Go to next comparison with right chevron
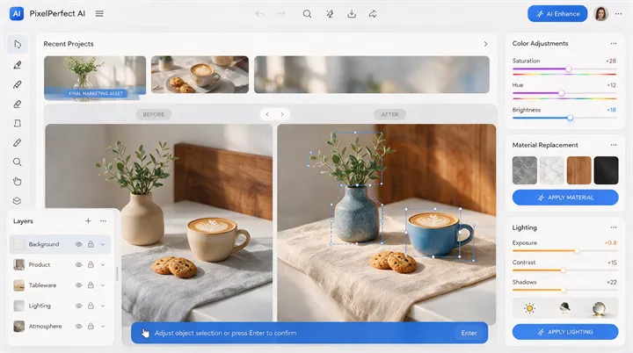The height and width of the screenshot is (353, 633). coord(282,114)
